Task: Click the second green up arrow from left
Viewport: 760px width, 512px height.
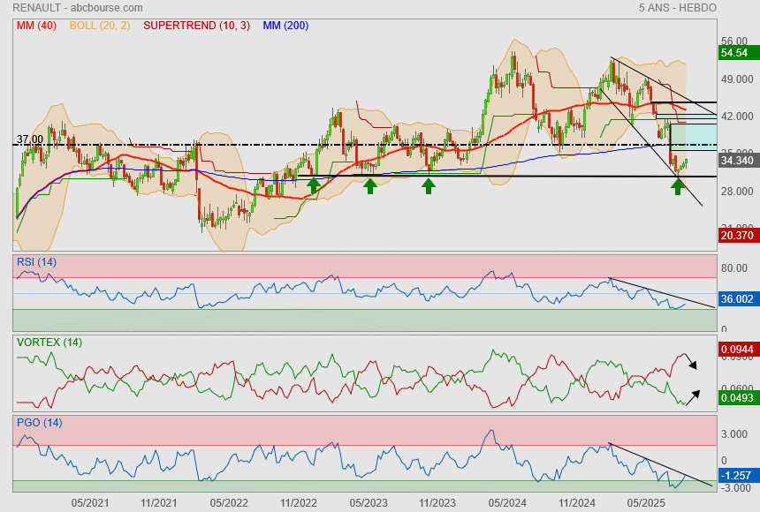Action: (370, 185)
